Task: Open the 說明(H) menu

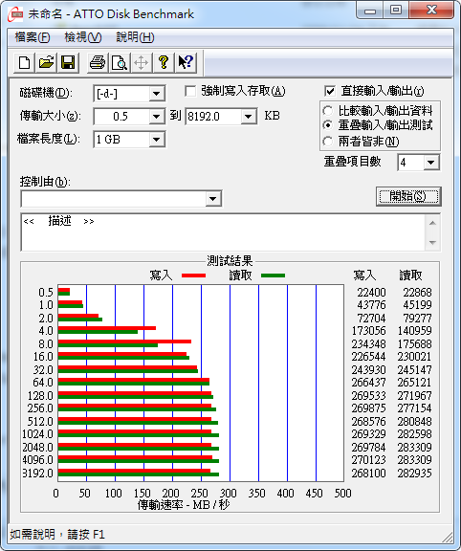Action: click(x=135, y=37)
